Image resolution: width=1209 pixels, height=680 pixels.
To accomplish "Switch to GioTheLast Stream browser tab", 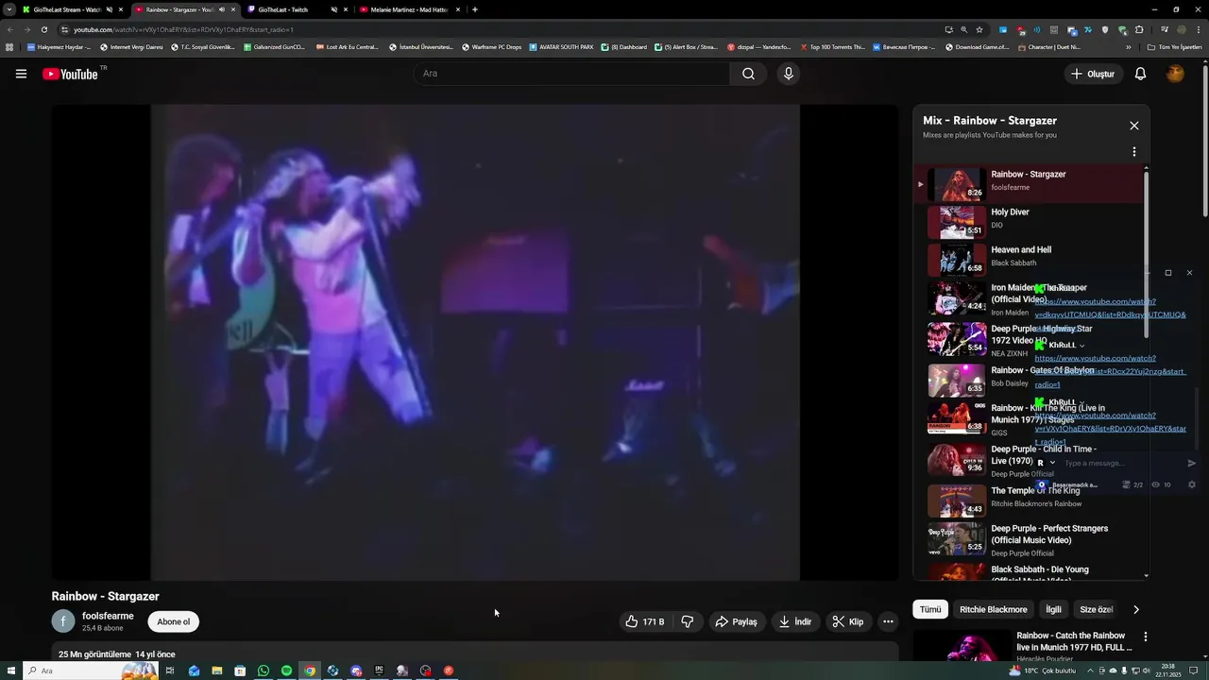I will coord(66,9).
